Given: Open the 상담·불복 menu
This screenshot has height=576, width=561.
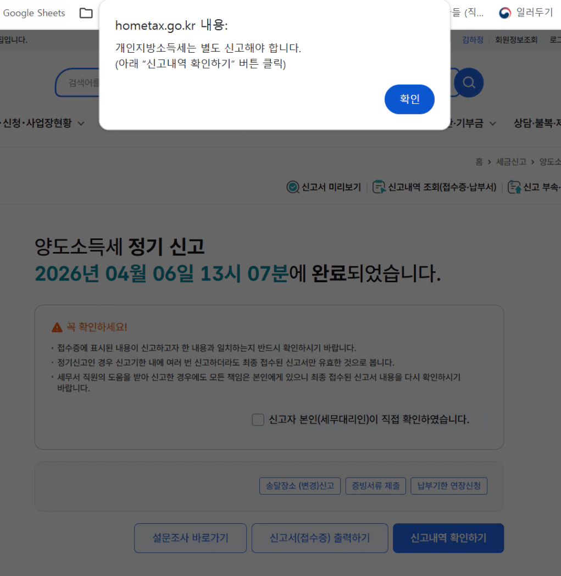Looking at the screenshot, I should tap(537, 123).
